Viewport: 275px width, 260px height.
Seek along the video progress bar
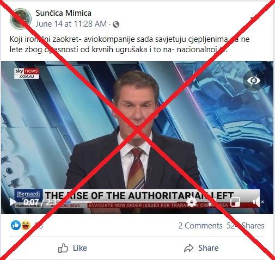[124, 202]
